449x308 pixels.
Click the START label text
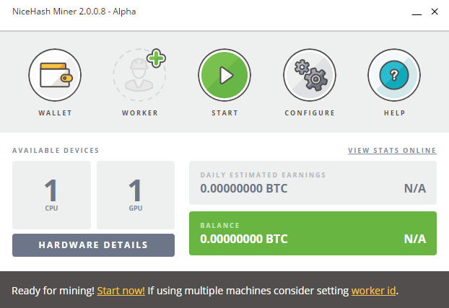(224, 113)
